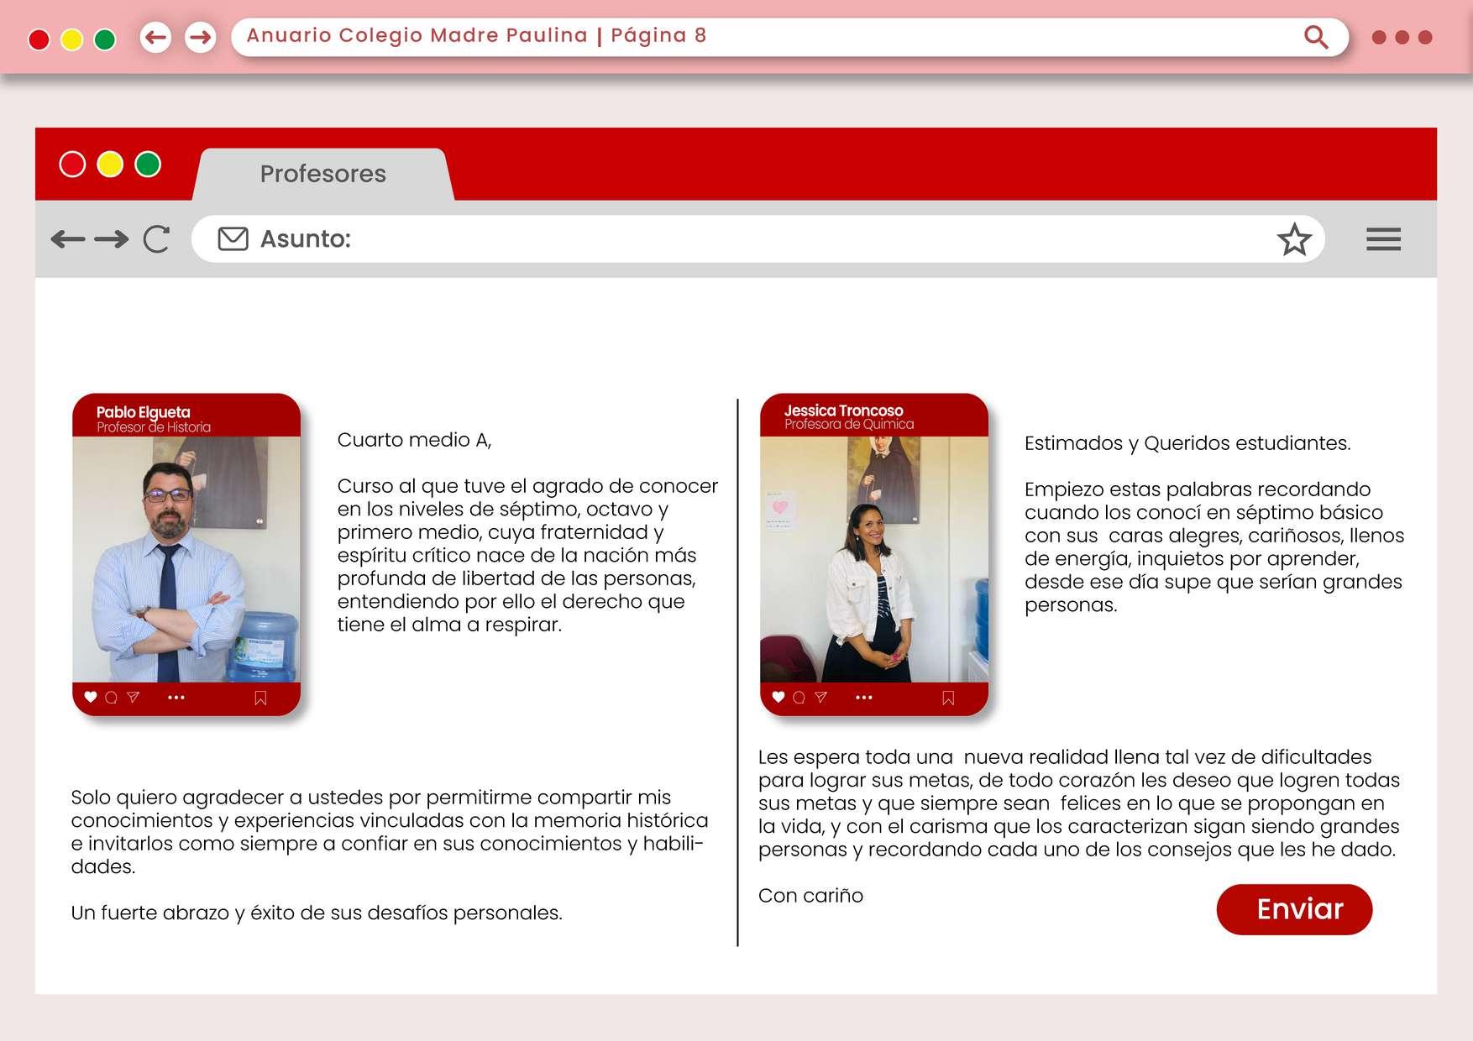Click the share icon on Jessica Troncoso's card
The height and width of the screenshot is (1041, 1473).
point(820,697)
